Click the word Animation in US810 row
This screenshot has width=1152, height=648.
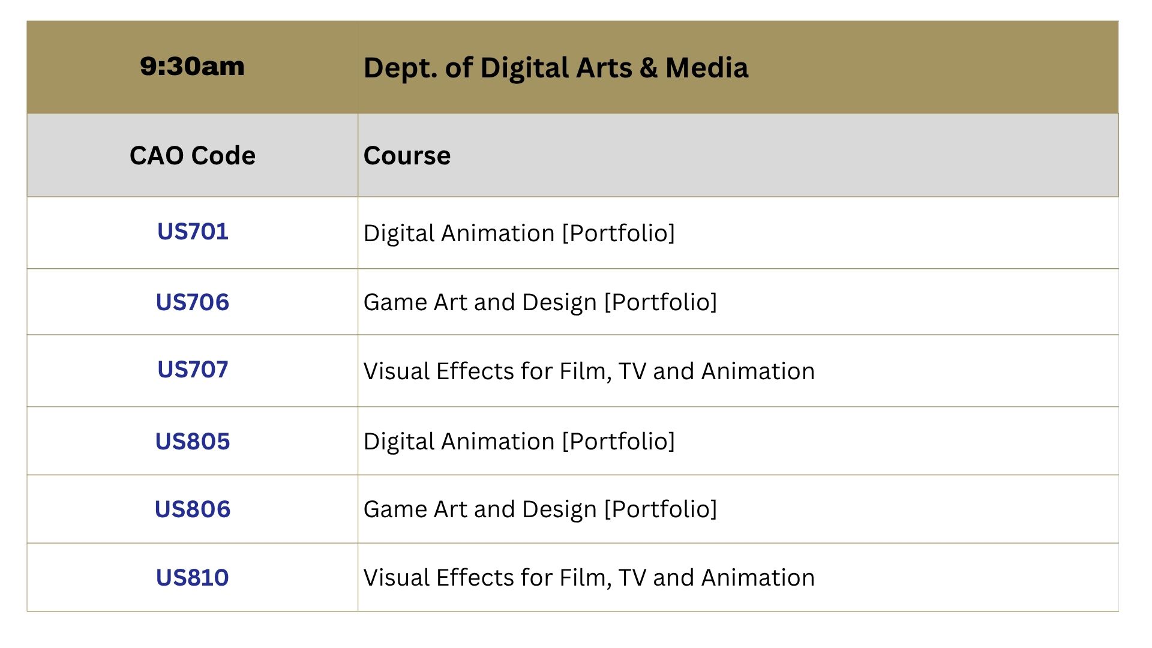click(758, 578)
